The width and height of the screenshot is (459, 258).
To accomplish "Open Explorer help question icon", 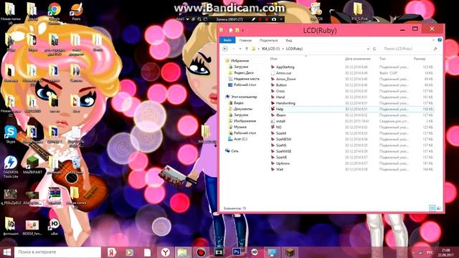I will point(440,40).
